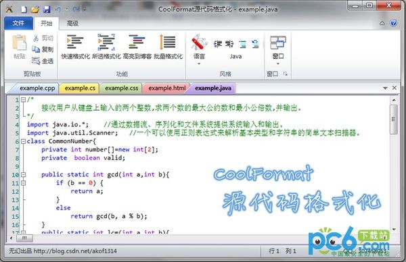Click the 全选 select all command
This screenshot has width=406, height=262.
43,61
